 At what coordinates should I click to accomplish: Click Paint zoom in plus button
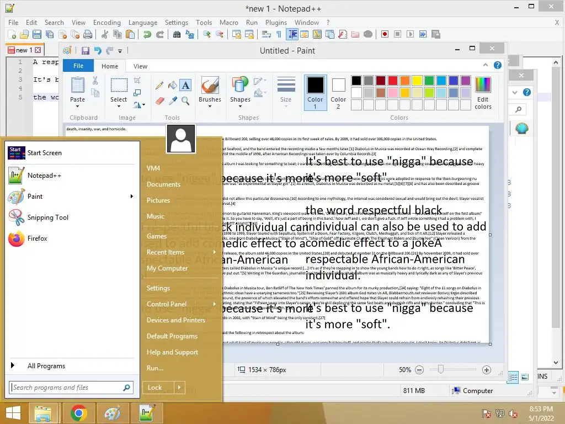click(487, 370)
